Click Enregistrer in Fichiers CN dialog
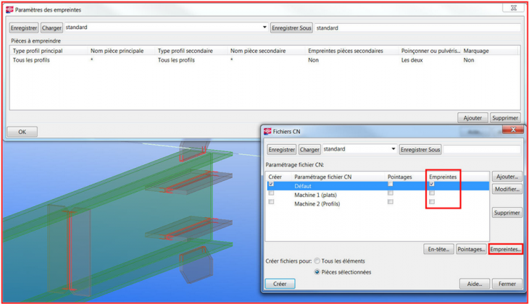 pyautogui.click(x=282, y=150)
